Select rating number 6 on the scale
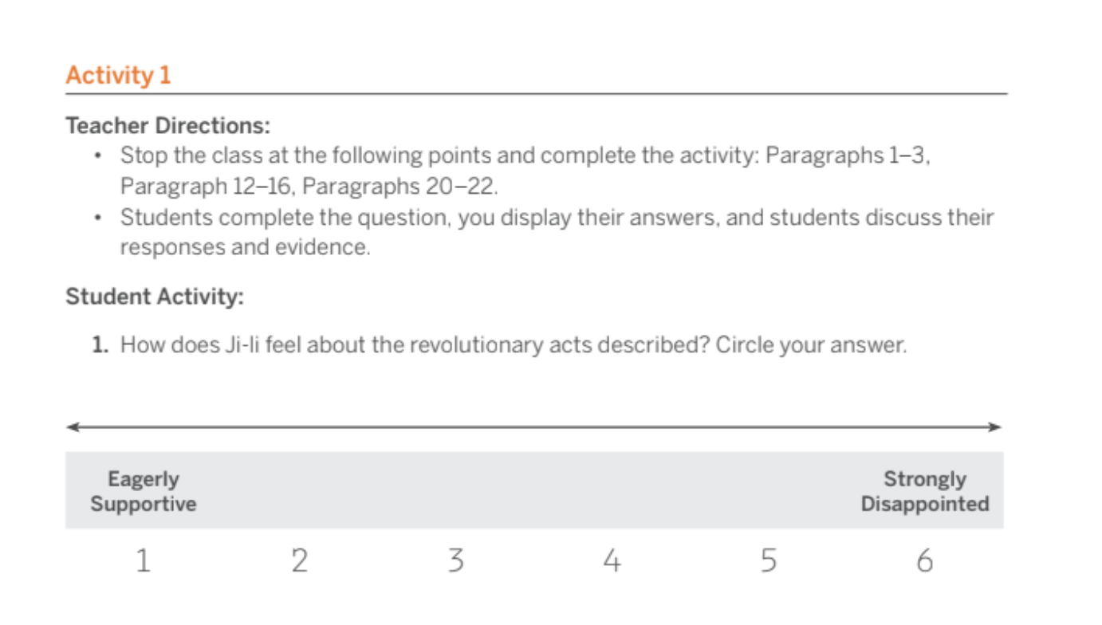1102x625 pixels. [924, 562]
